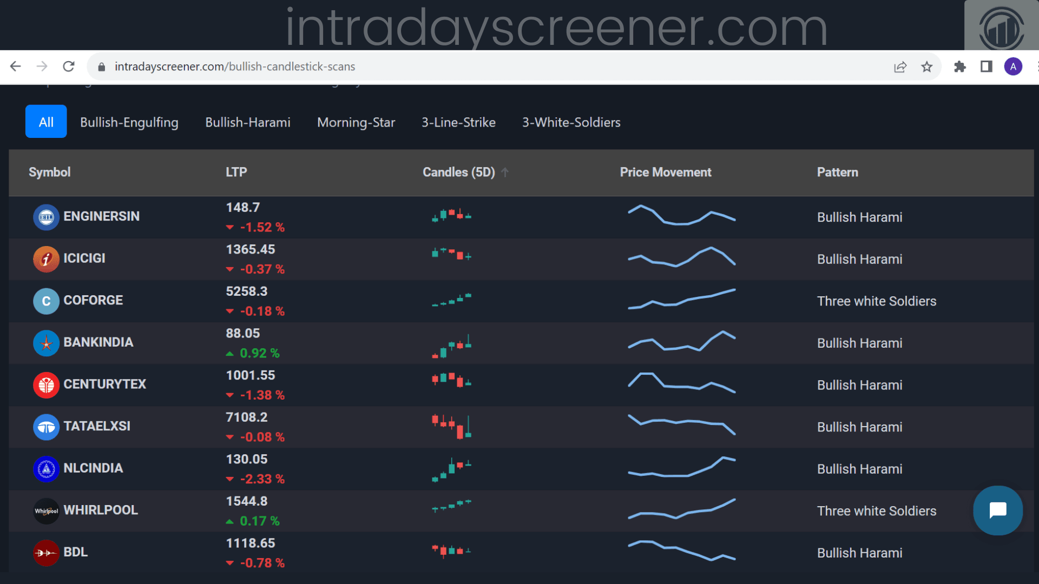Click the COFORGE company logo
This screenshot has width=1039, height=584.
click(46, 301)
